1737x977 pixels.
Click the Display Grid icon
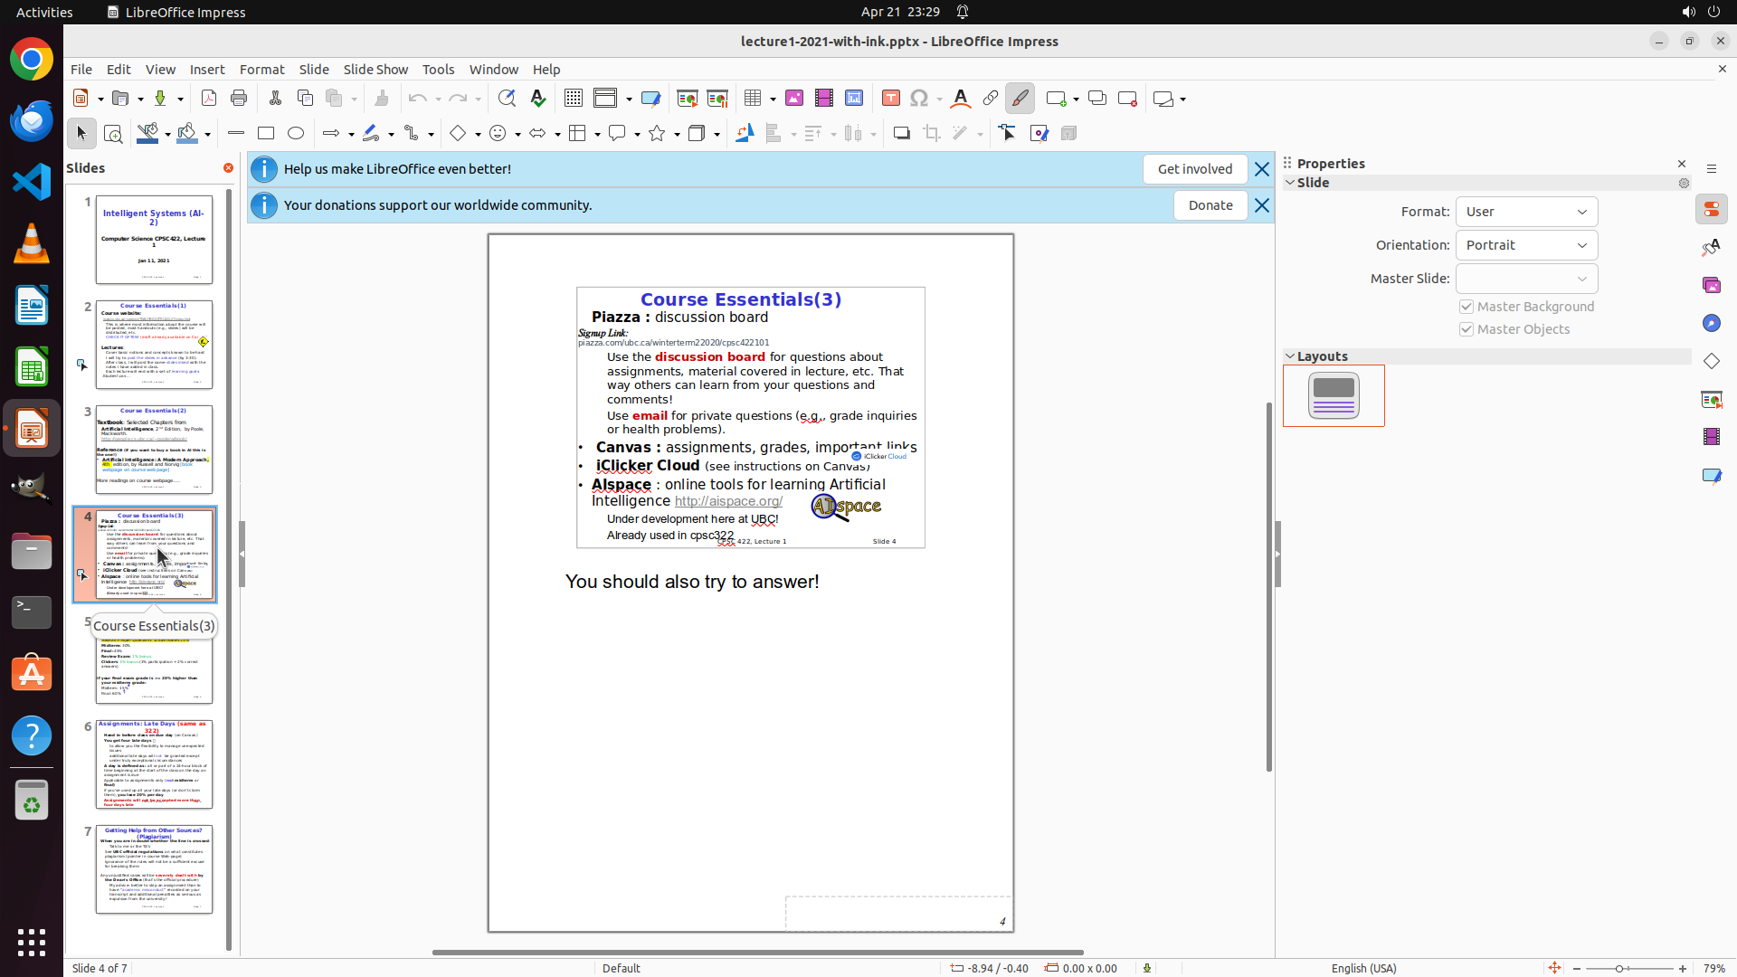574,99
